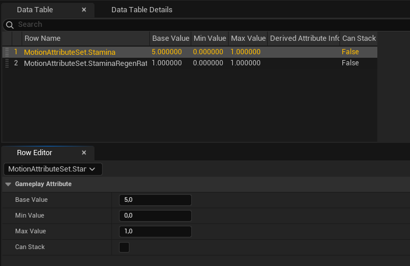Sort by the Row Name column header
The image size is (410, 266).
click(85, 38)
